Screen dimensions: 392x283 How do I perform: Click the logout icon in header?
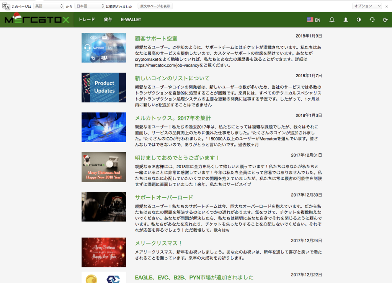point(385,20)
